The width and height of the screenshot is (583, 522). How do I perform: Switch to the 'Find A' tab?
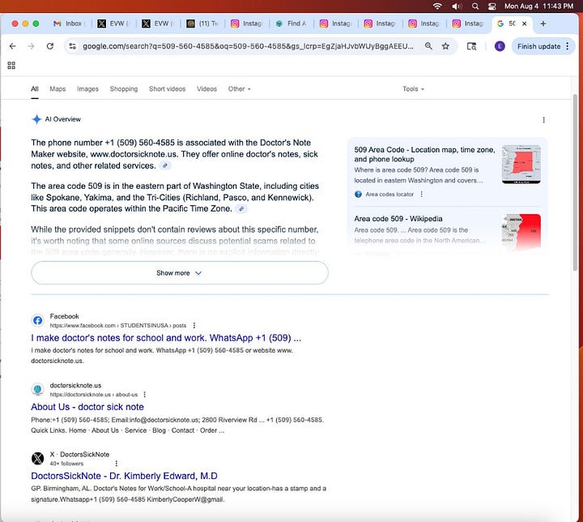291,24
